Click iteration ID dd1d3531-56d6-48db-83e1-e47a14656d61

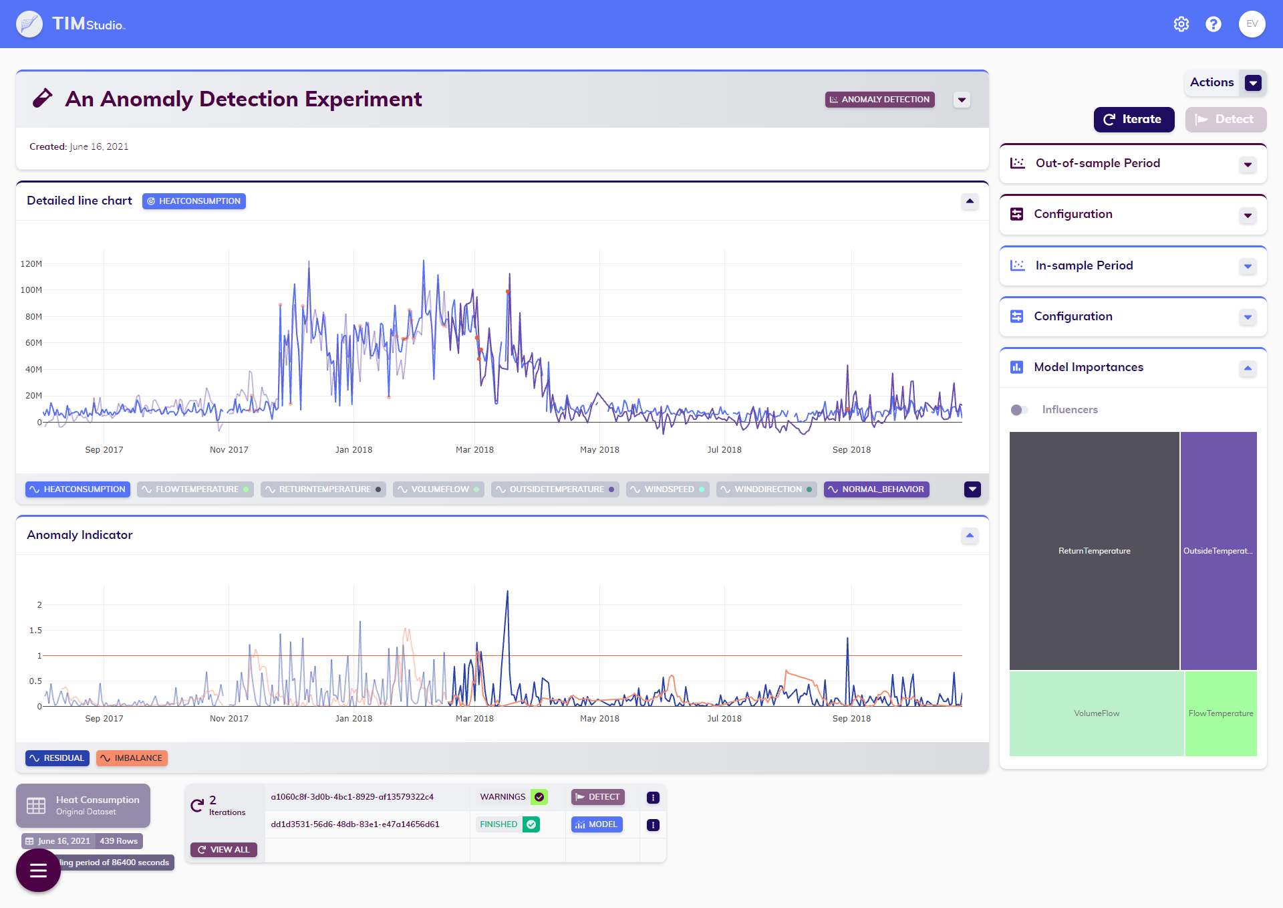[x=355, y=824]
